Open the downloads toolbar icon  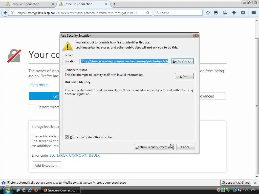pyautogui.click(x=225, y=13)
